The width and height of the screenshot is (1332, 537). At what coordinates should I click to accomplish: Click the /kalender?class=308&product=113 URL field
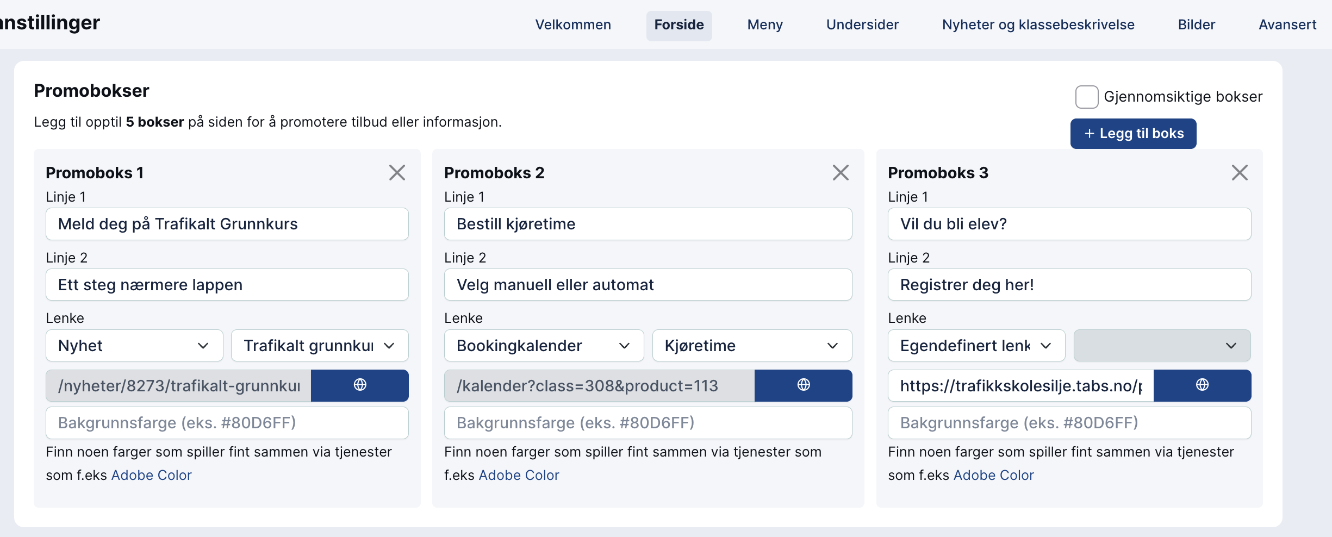pos(599,386)
